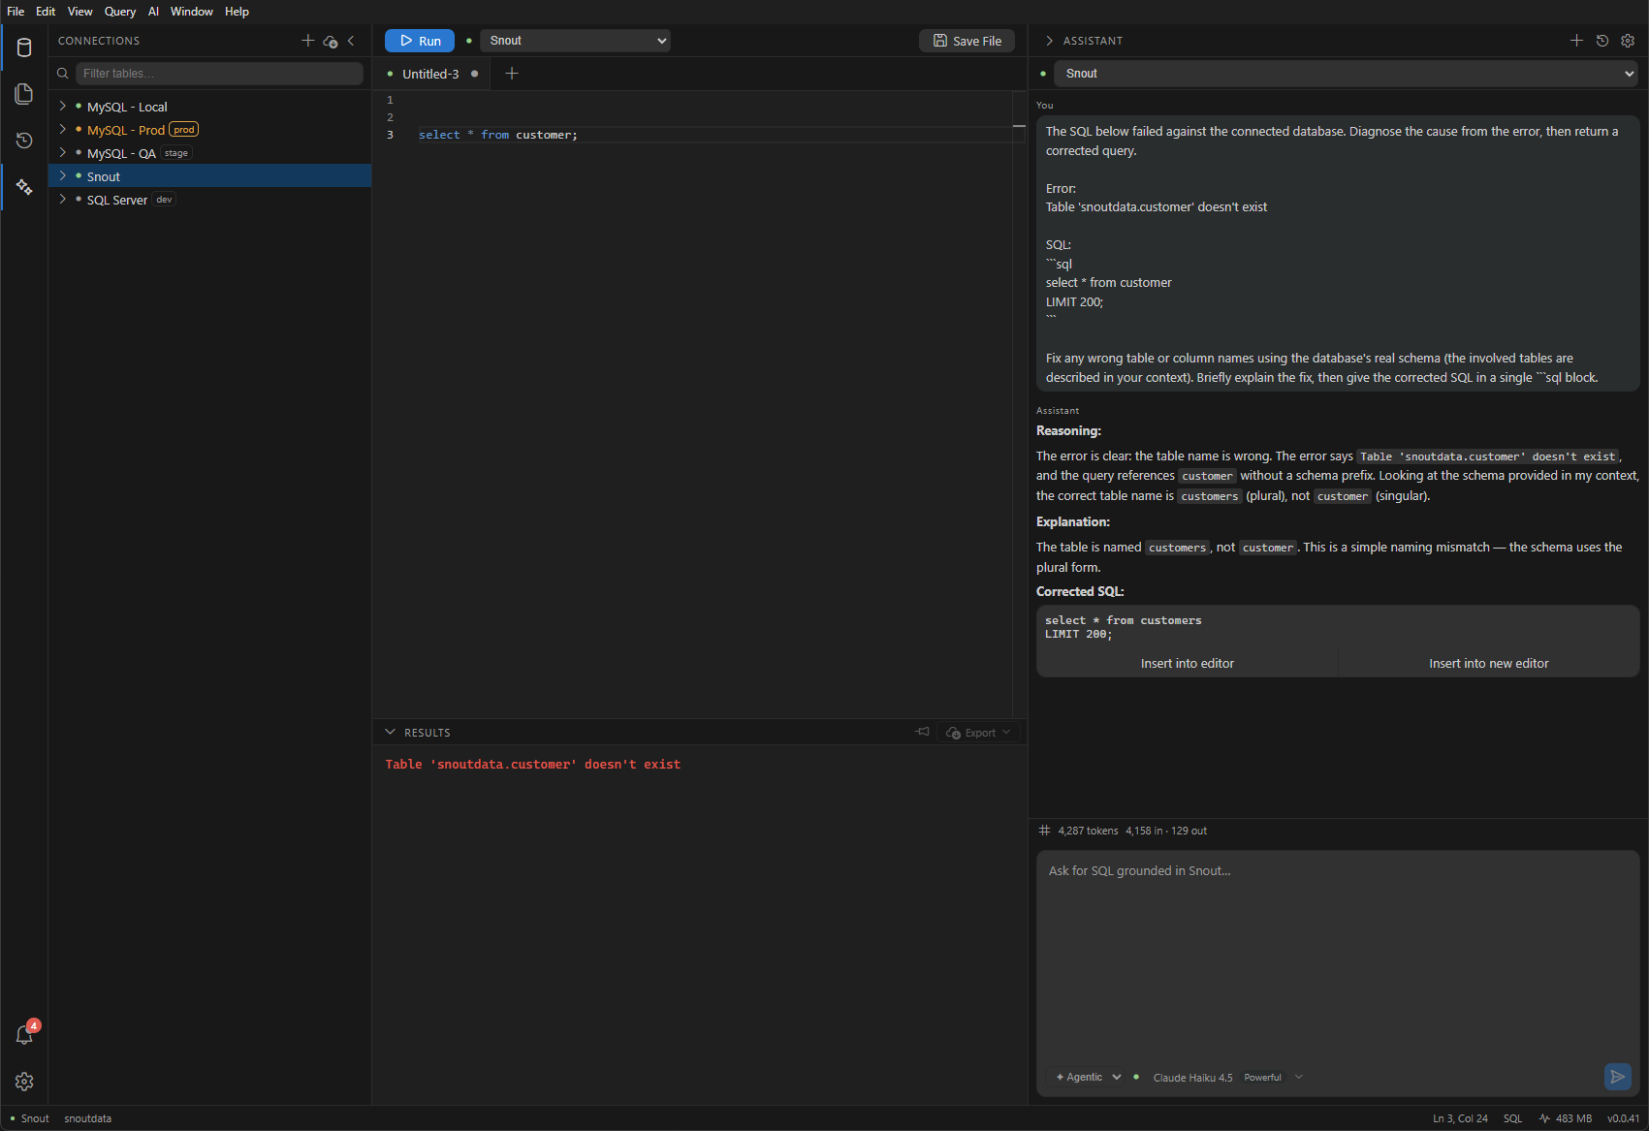Open the notifications bell with badge
This screenshot has height=1131, width=1649.
coord(24,1034)
